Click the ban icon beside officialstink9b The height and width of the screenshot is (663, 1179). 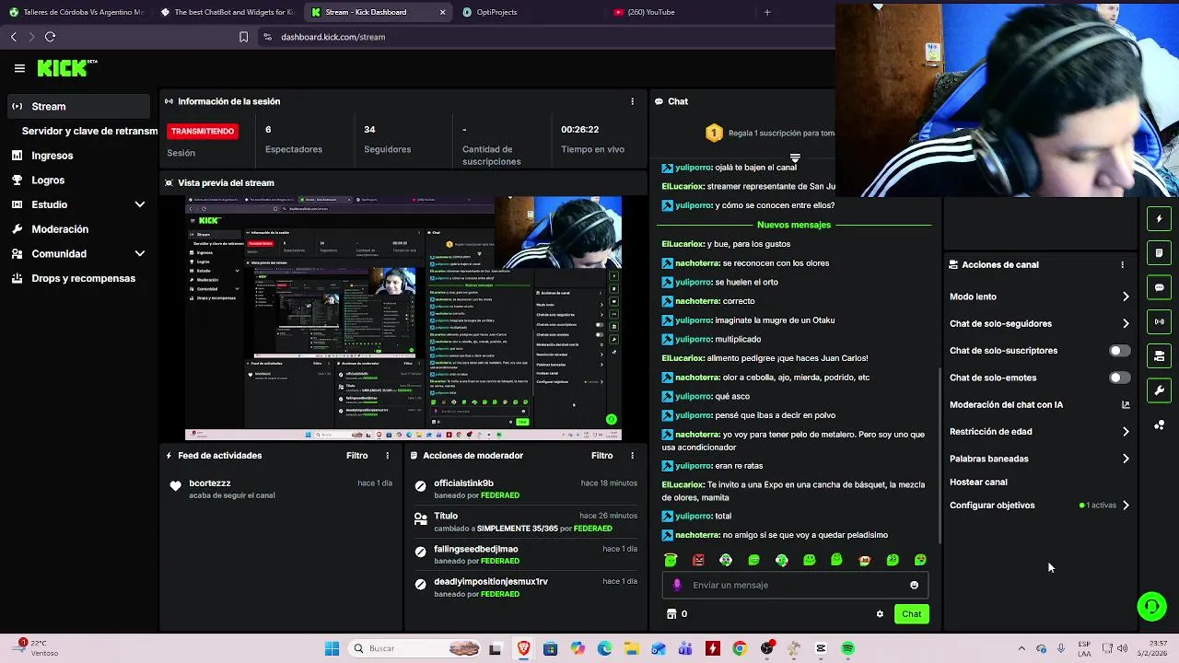click(x=421, y=486)
